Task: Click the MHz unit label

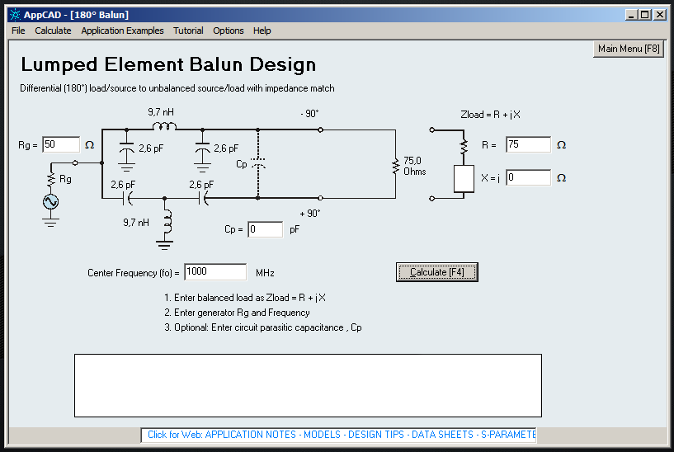Action: click(265, 273)
